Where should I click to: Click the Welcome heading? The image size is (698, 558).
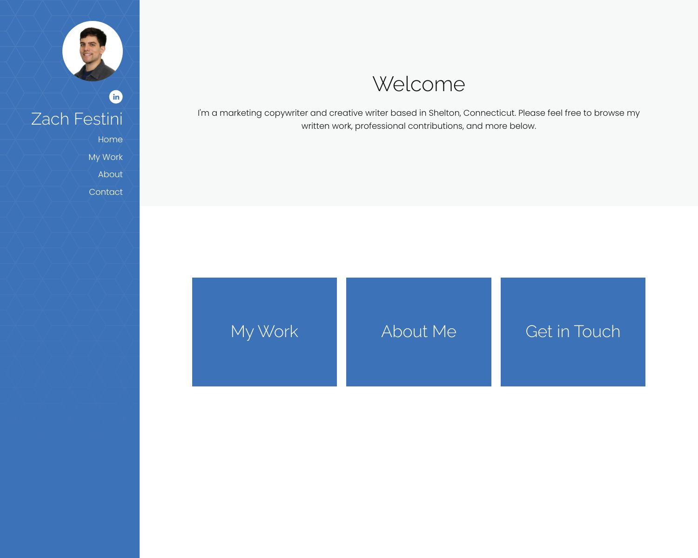tap(419, 84)
